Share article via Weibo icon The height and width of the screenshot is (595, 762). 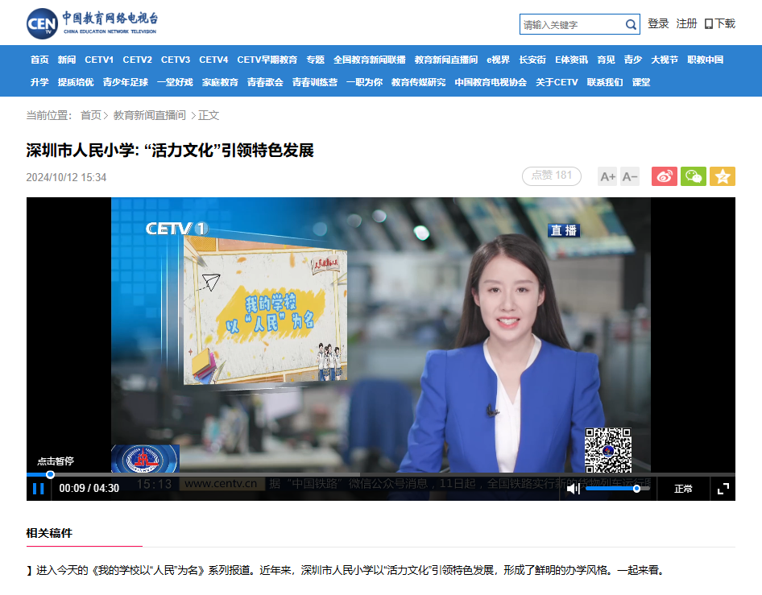[665, 176]
